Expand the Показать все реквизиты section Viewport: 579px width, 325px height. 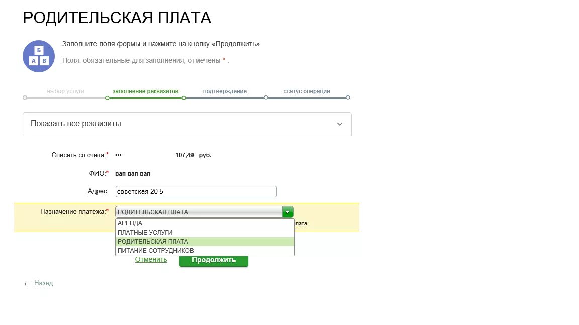coord(187,124)
